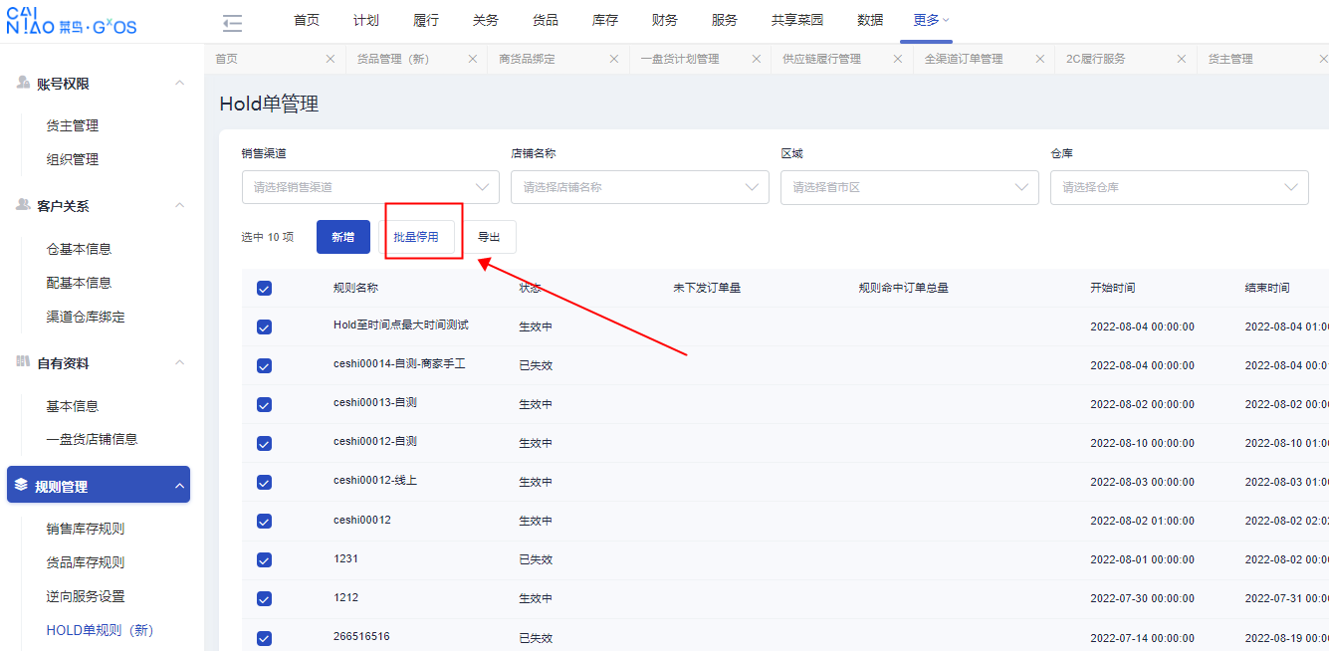Uncheck the ceshi00014-自测-商家手工 row checkbox

click(x=264, y=365)
